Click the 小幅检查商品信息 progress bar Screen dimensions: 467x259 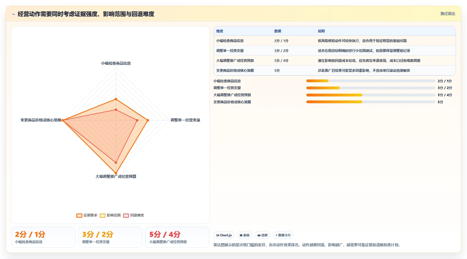371,81
